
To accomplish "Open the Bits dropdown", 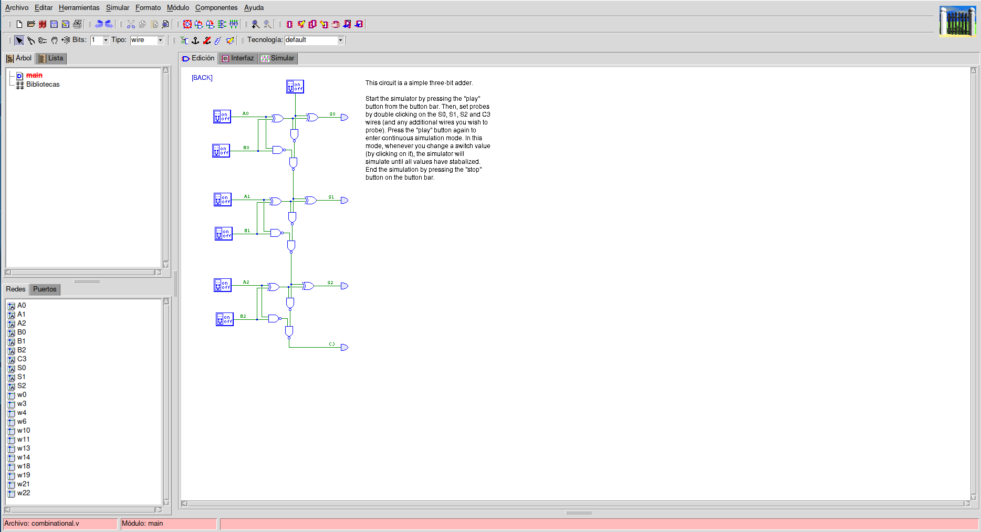I will [x=106, y=40].
